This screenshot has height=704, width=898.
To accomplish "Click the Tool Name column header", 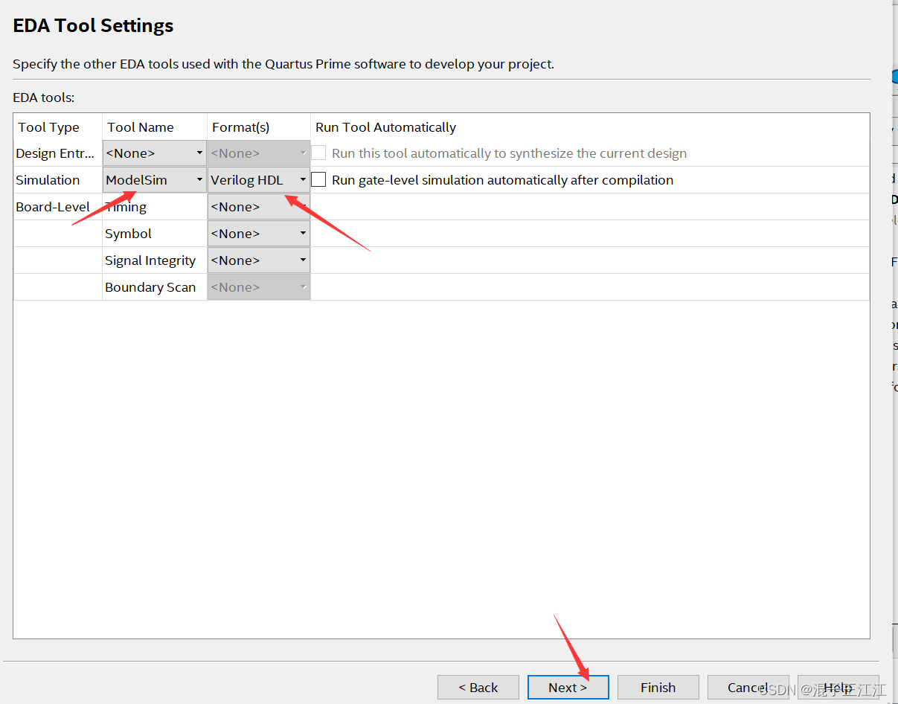I will [x=141, y=127].
